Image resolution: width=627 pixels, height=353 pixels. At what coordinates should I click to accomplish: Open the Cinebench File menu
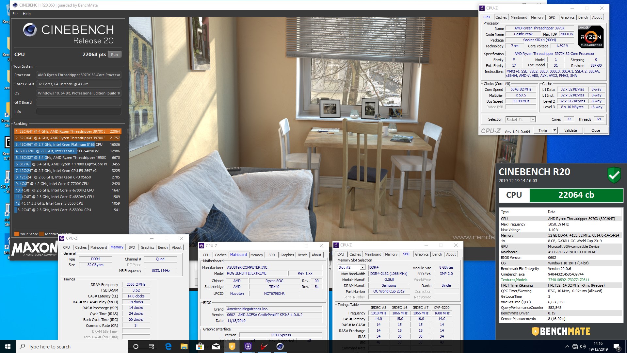tap(15, 14)
